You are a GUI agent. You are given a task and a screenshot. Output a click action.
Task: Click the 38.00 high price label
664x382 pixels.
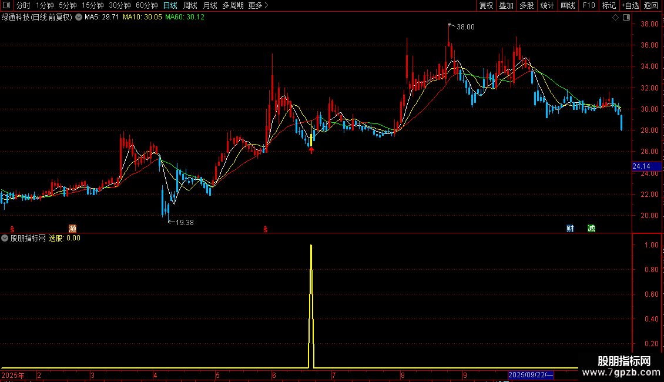coord(465,26)
